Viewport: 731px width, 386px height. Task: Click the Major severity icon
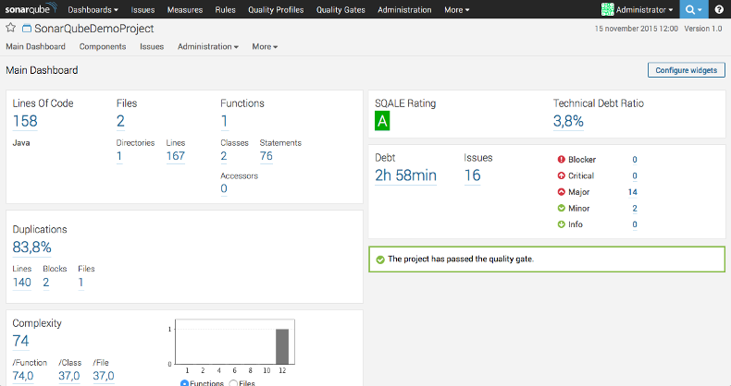[x=561, y=192]
